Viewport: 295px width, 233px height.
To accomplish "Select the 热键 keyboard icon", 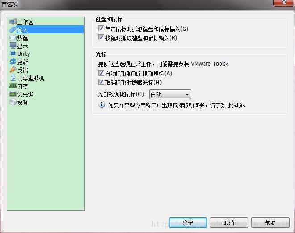I will tap(13, 37).
